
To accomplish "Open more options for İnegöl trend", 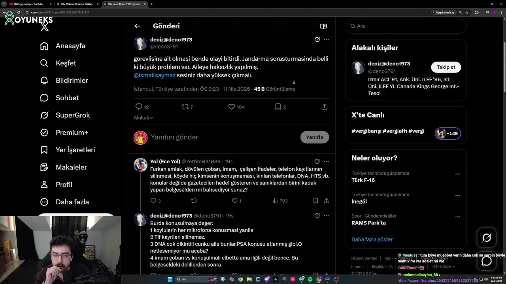I will pos(458,195).
